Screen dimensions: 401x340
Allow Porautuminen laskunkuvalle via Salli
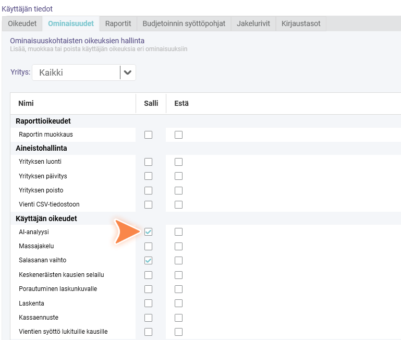click(148, 289)
